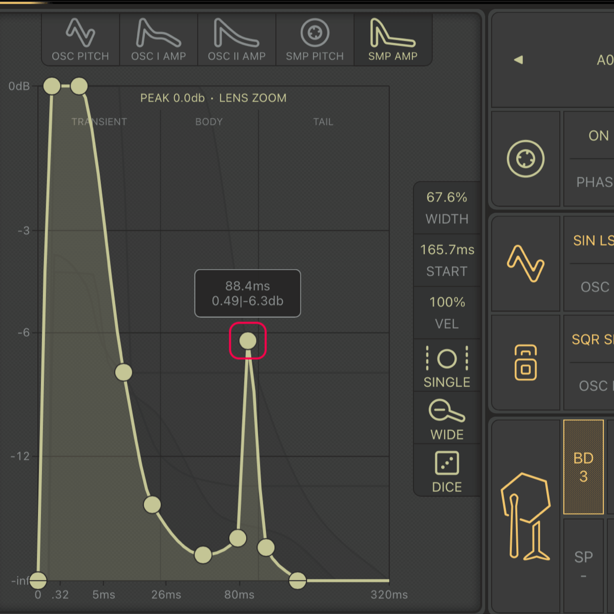Click the sample disc icon in right panel
The image size is (614, 614).
click(525, 159)
